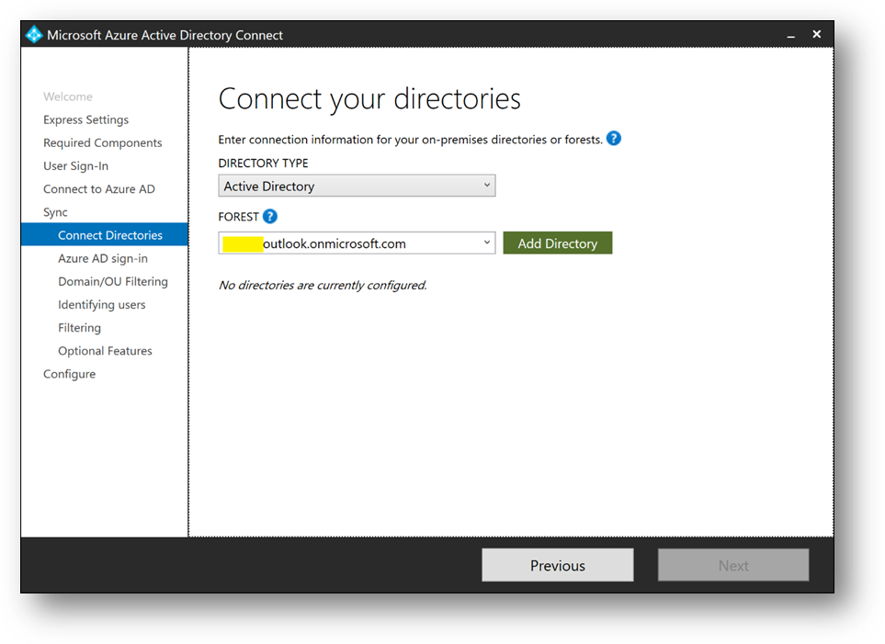
Task: Click the Azure AD Connect logo icon
Action: (x=34, y=34)
